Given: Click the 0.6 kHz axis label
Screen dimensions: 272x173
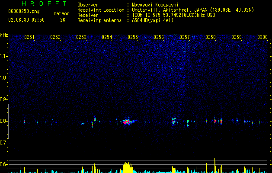Looking at the screenshot, I should [3, 164].
